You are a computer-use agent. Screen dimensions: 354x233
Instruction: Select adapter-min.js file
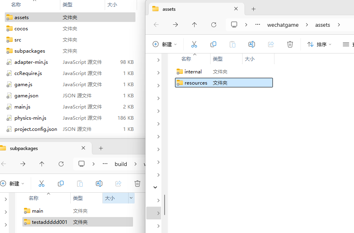[x=70, y=62]
